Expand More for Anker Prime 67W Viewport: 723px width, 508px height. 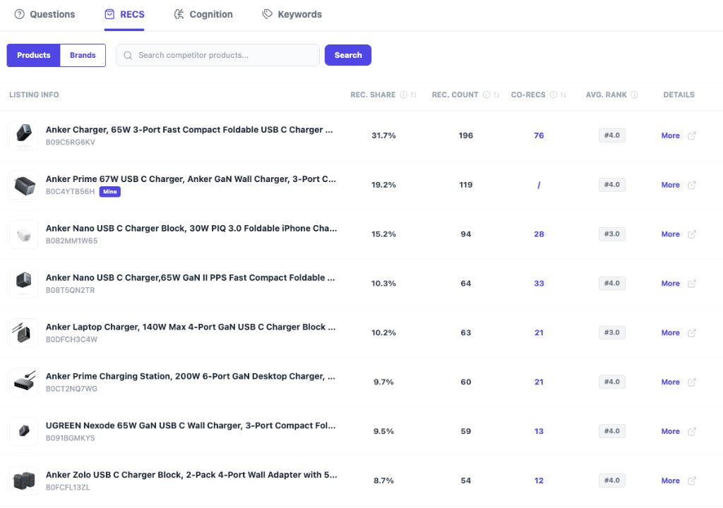pos(670,185)
